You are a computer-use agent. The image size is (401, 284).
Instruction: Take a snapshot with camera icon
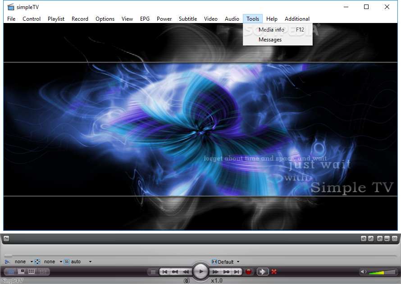click(x=187, y=281)
